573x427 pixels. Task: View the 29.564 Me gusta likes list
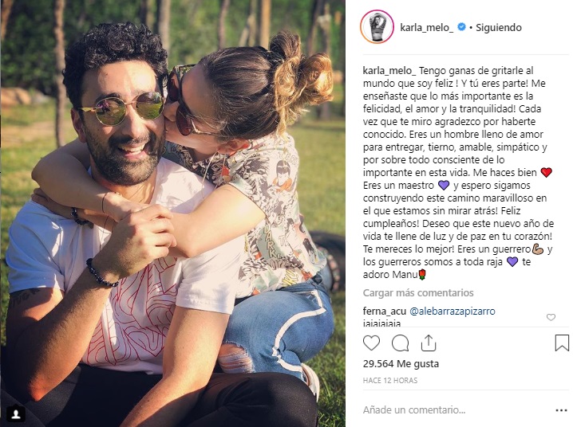[x=401, y=363]
